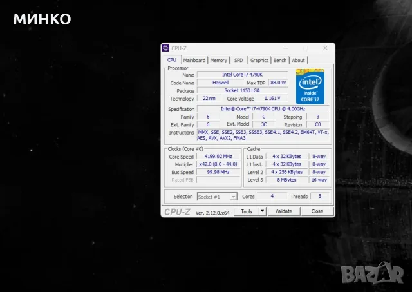Screen dimensions: 412x292
Task: Click the Stepping value 3
Action: click(317, 117)
